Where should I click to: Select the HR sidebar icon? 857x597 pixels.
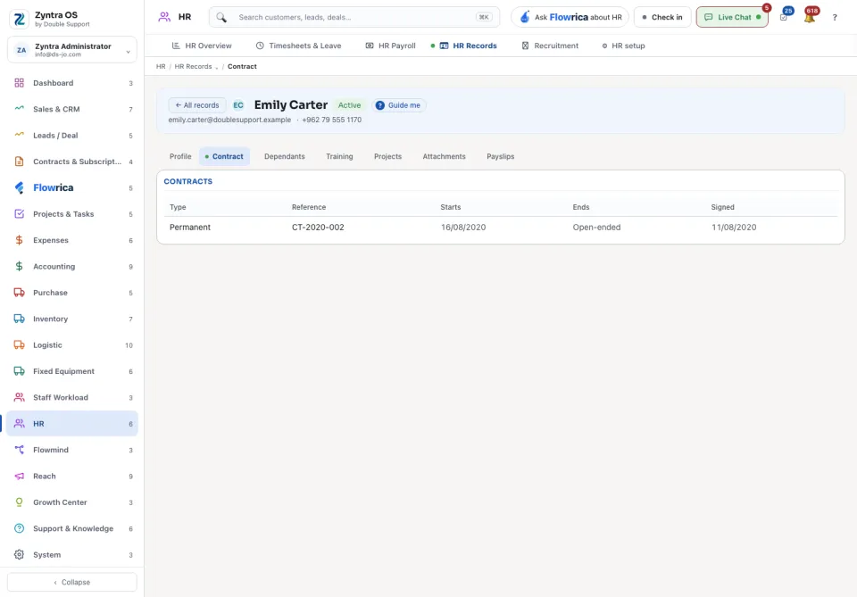[x=19, y=423]
